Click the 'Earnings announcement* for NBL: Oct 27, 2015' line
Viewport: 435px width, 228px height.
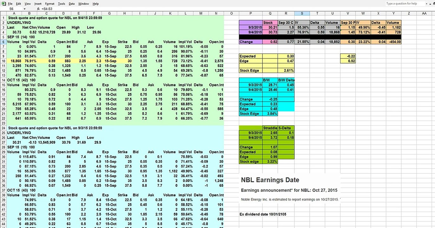point(289,190)
